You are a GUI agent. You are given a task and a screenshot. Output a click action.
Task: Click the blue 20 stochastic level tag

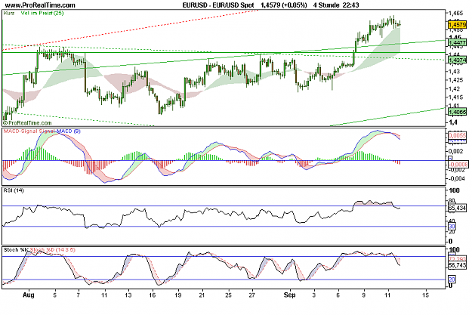(x=452, y=279)
